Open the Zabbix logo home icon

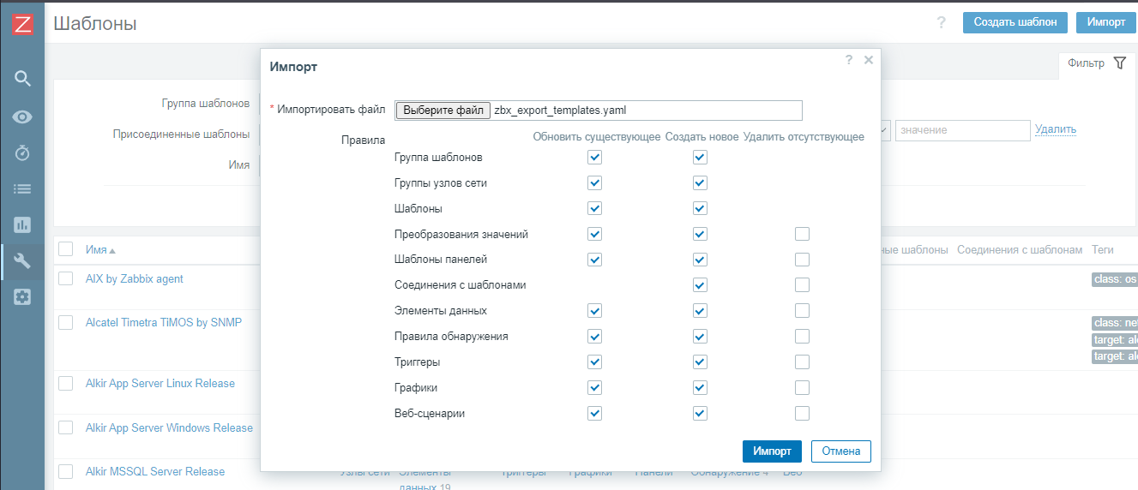(22, 24)
